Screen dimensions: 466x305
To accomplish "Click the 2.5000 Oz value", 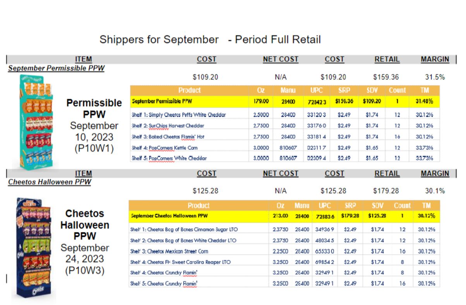I will (260, 115).
